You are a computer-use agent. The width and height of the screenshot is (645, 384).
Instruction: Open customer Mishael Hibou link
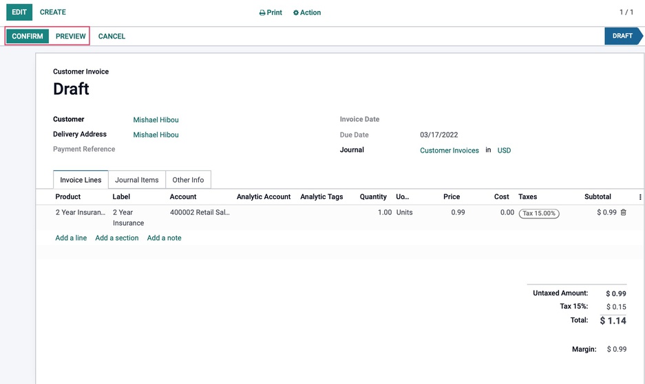coord(156,120)
